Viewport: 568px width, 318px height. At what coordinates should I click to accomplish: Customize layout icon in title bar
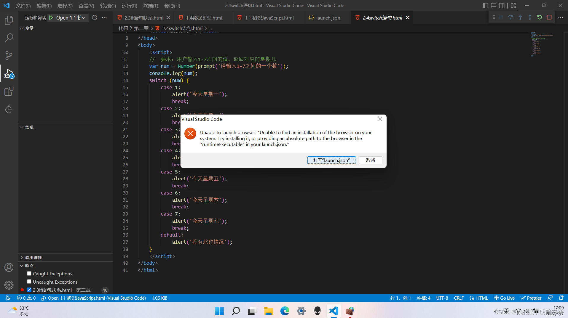[513, 6]
